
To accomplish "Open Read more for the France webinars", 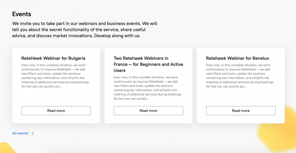I will (x=148, y=111).
